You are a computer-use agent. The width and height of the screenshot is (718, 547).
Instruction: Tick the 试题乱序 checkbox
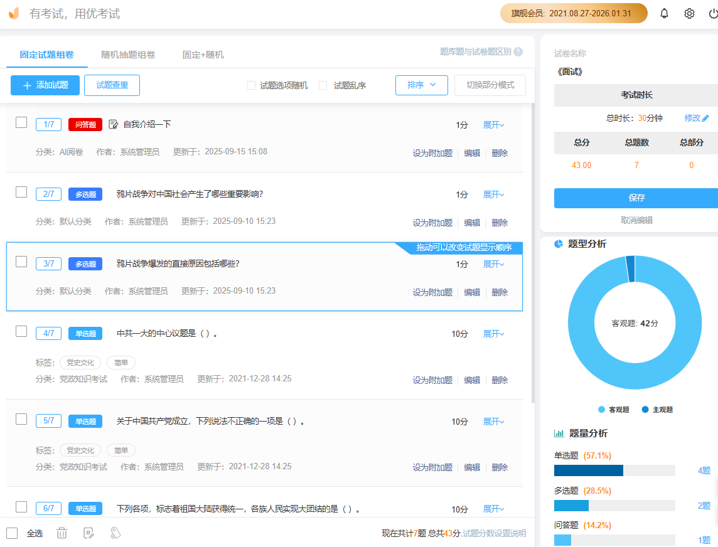[x=323, y=85]
